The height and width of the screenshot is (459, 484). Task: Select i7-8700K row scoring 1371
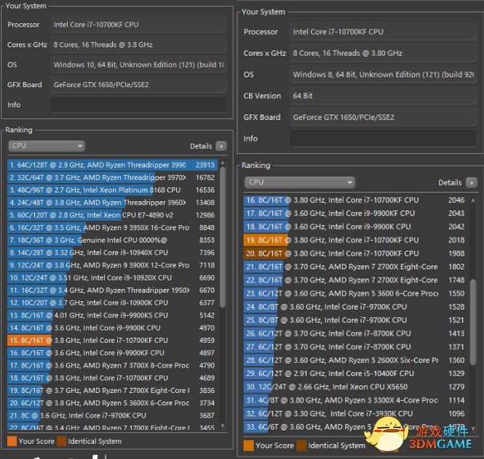pyautogui.click(x=355, y=347)
